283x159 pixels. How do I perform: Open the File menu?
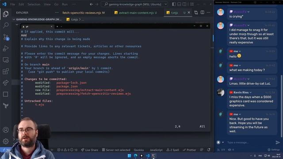tap(12, 4)
